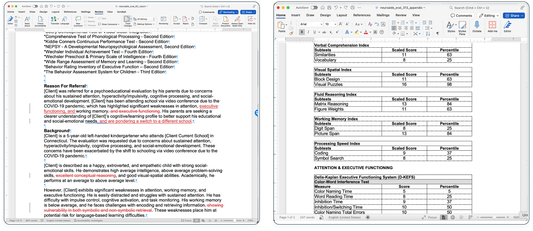Viewport: 533px width, 231px height.
Task: Toggle Track Changes in the report window
Action: coord(128,21)
